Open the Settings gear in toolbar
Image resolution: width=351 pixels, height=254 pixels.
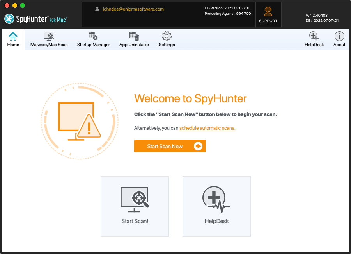click(x=167, y=39)
